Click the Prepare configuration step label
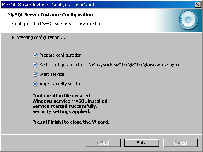Screen dimensions: 203x152 60,55
